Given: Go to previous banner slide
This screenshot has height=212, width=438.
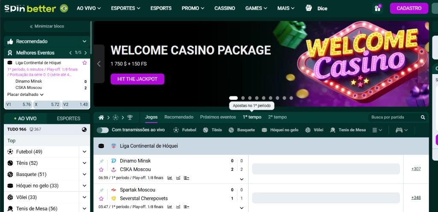Looking at the screenshot, I should pyautogui.click(x=99, y=64).
